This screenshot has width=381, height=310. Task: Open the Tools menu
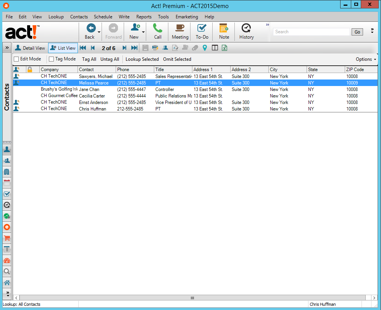(163, 17)
